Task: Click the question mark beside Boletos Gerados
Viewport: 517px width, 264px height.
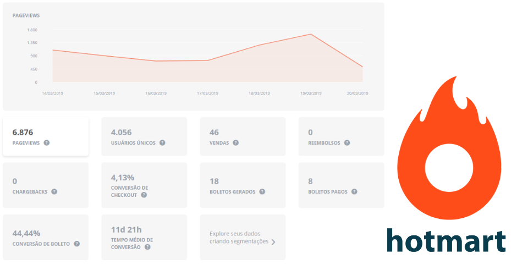Action: click(x=262, y=192)
